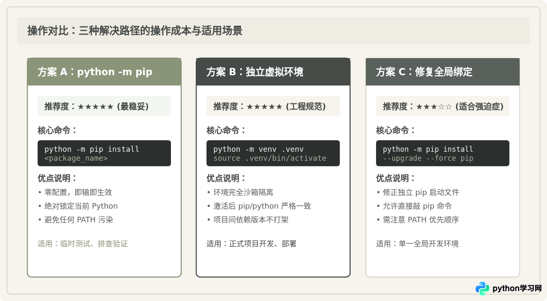Select the 方案 A：python -m pip header

104,72
